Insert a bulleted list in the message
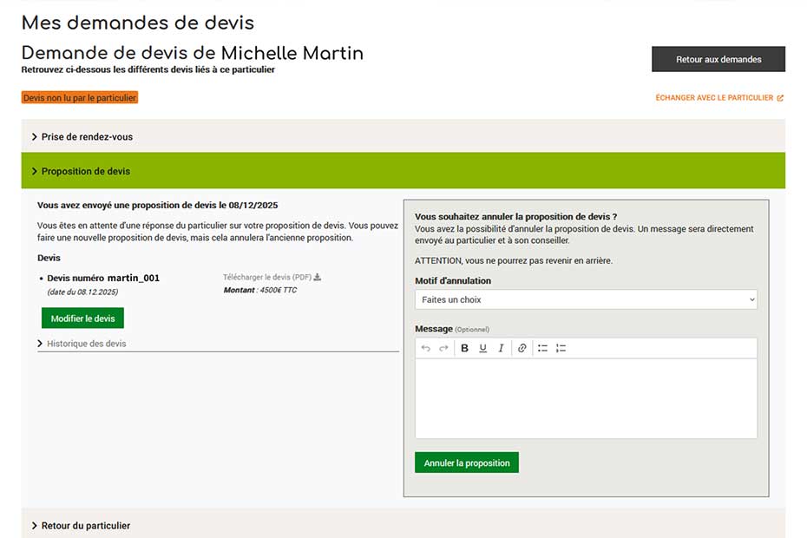807x538 pixels. (542, 348)
